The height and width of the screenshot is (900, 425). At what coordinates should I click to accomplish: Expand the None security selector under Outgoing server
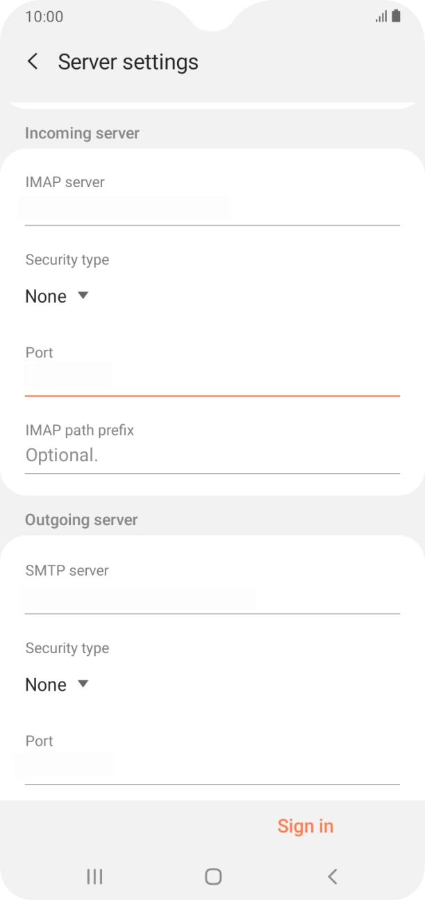56,684
